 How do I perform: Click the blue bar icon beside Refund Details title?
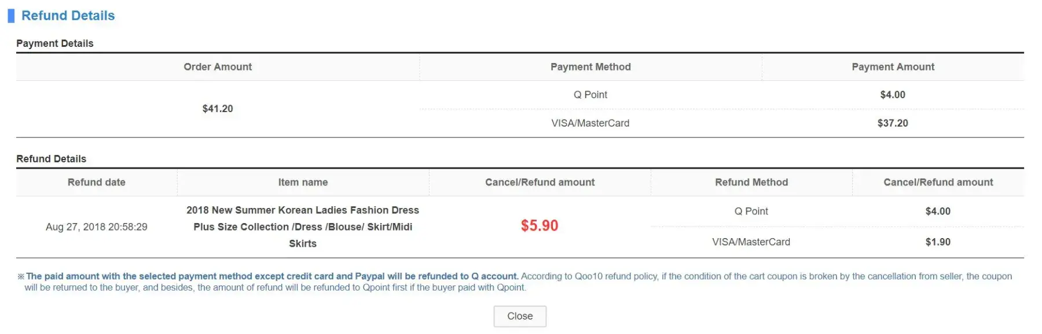pos(11,16)
